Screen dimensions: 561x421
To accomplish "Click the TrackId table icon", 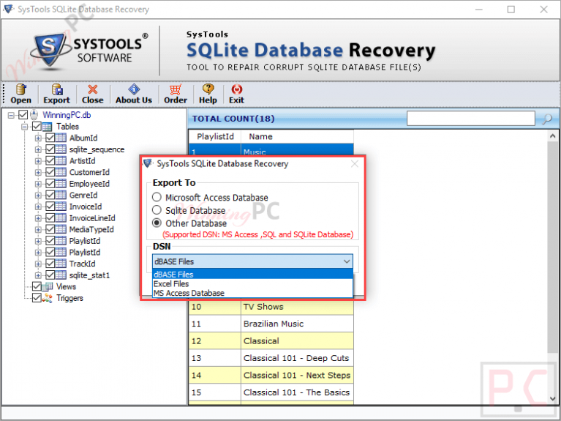I will [x=61, y=264].
